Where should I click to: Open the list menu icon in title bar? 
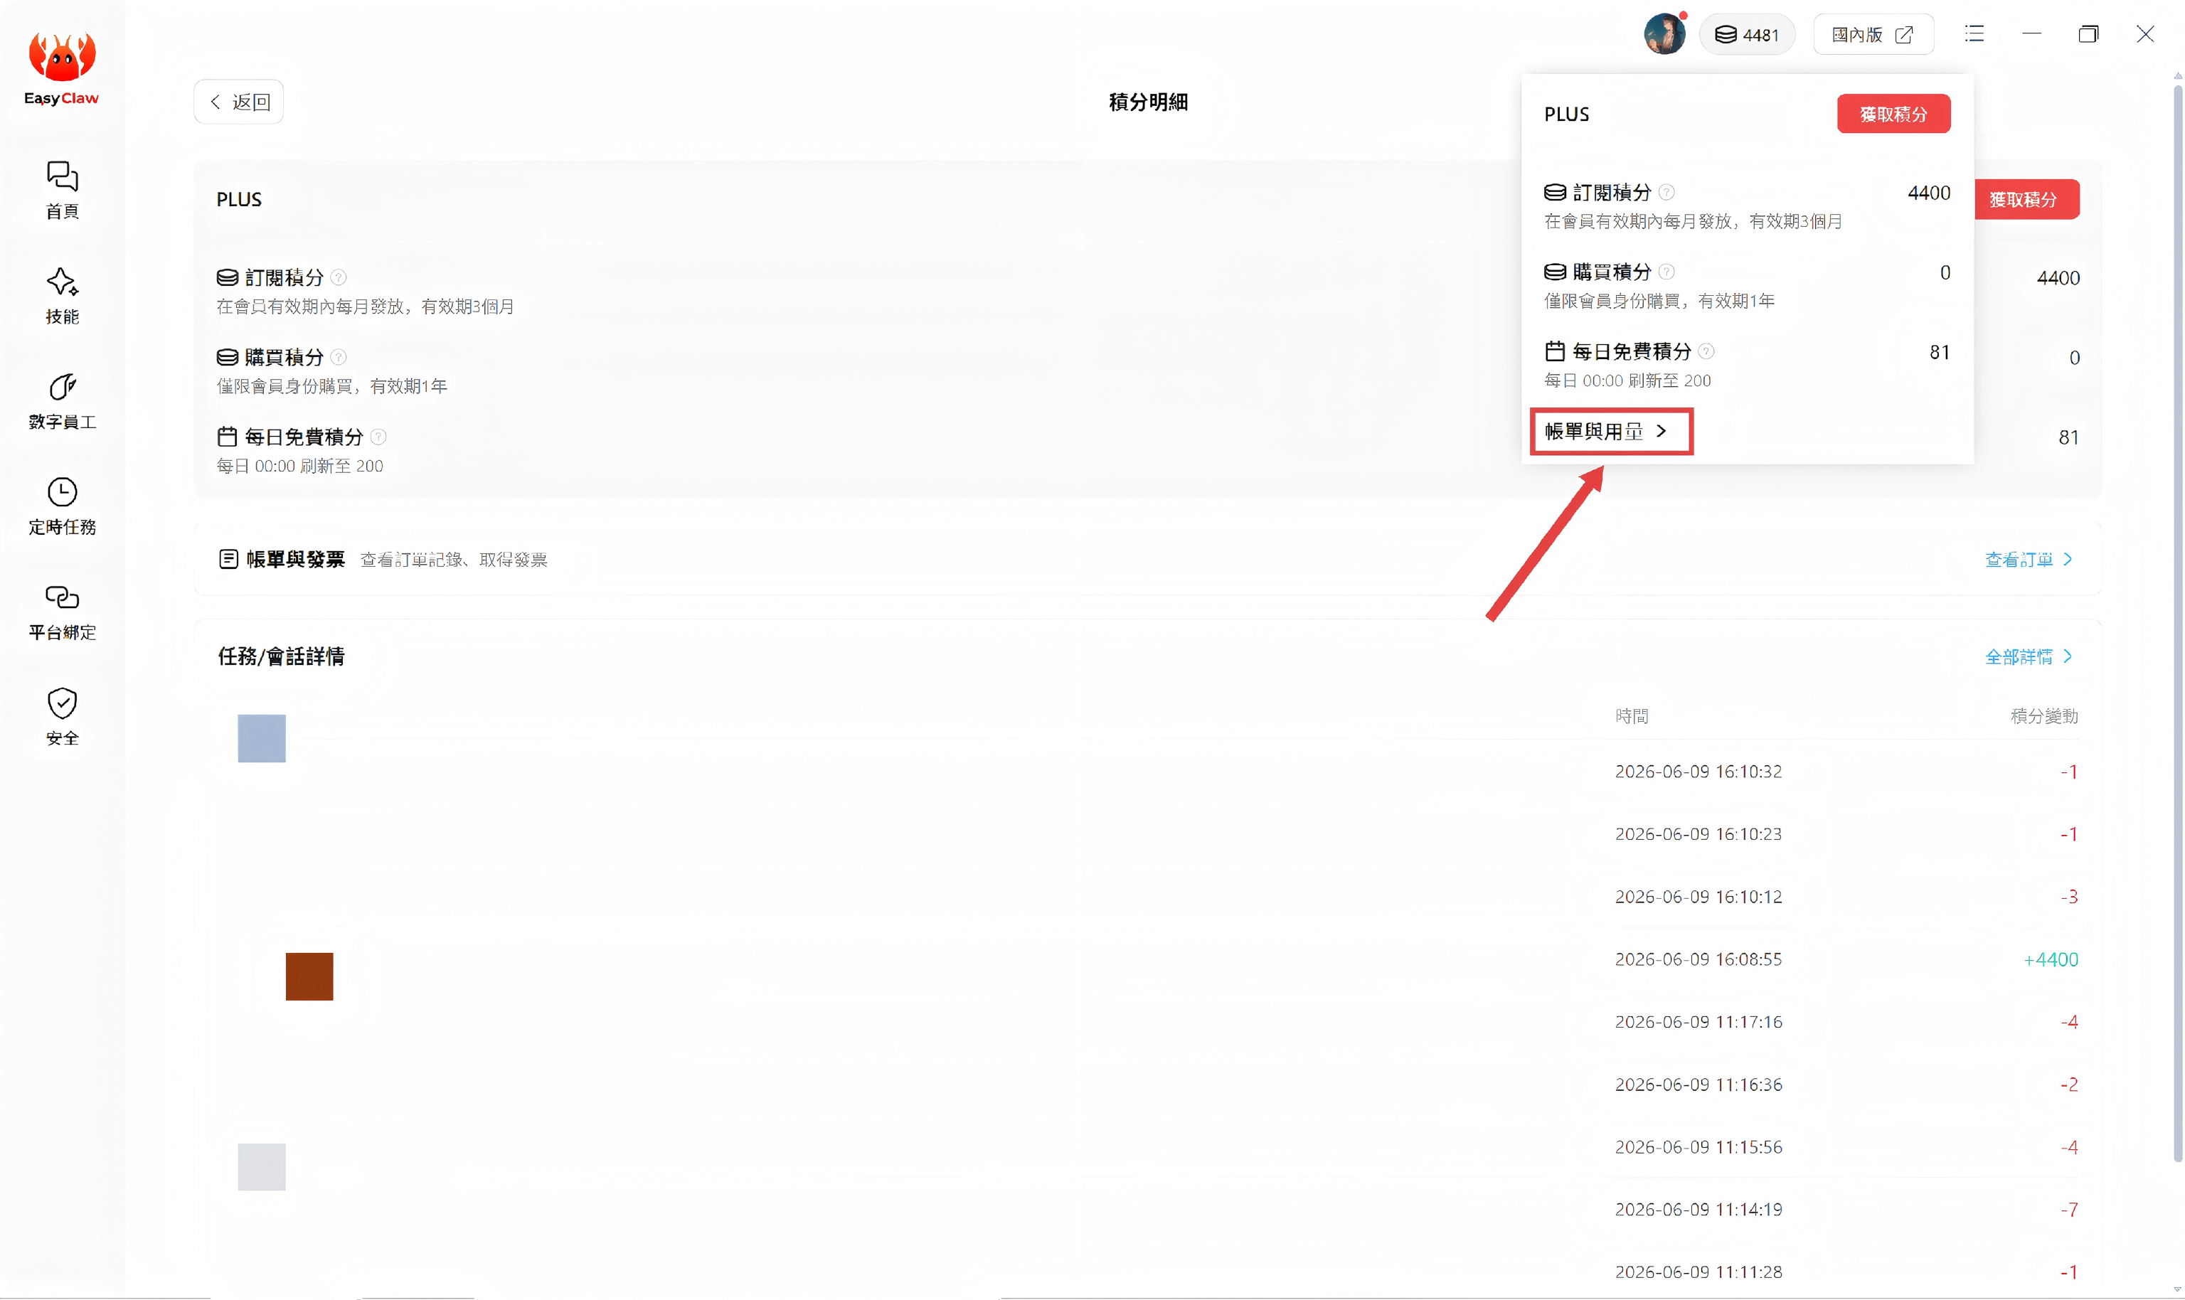tap(1974, 34)
